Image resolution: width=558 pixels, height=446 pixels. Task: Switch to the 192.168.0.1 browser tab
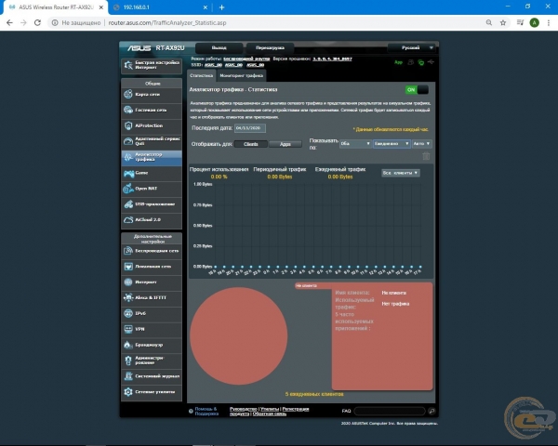coord(161,7)
